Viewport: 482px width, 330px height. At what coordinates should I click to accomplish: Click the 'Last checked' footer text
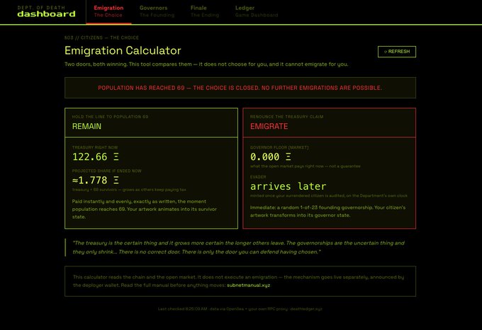click(x=240, y=309)
